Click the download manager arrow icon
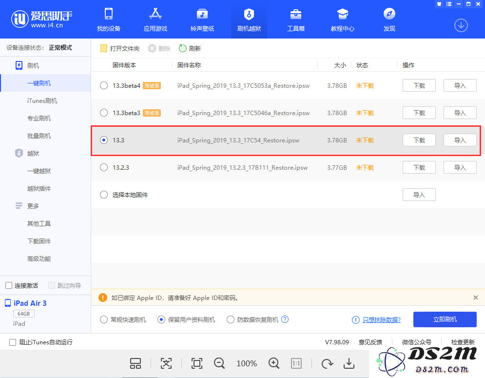Viewport: 485px width, 378px height. click(x=461, y=25)
